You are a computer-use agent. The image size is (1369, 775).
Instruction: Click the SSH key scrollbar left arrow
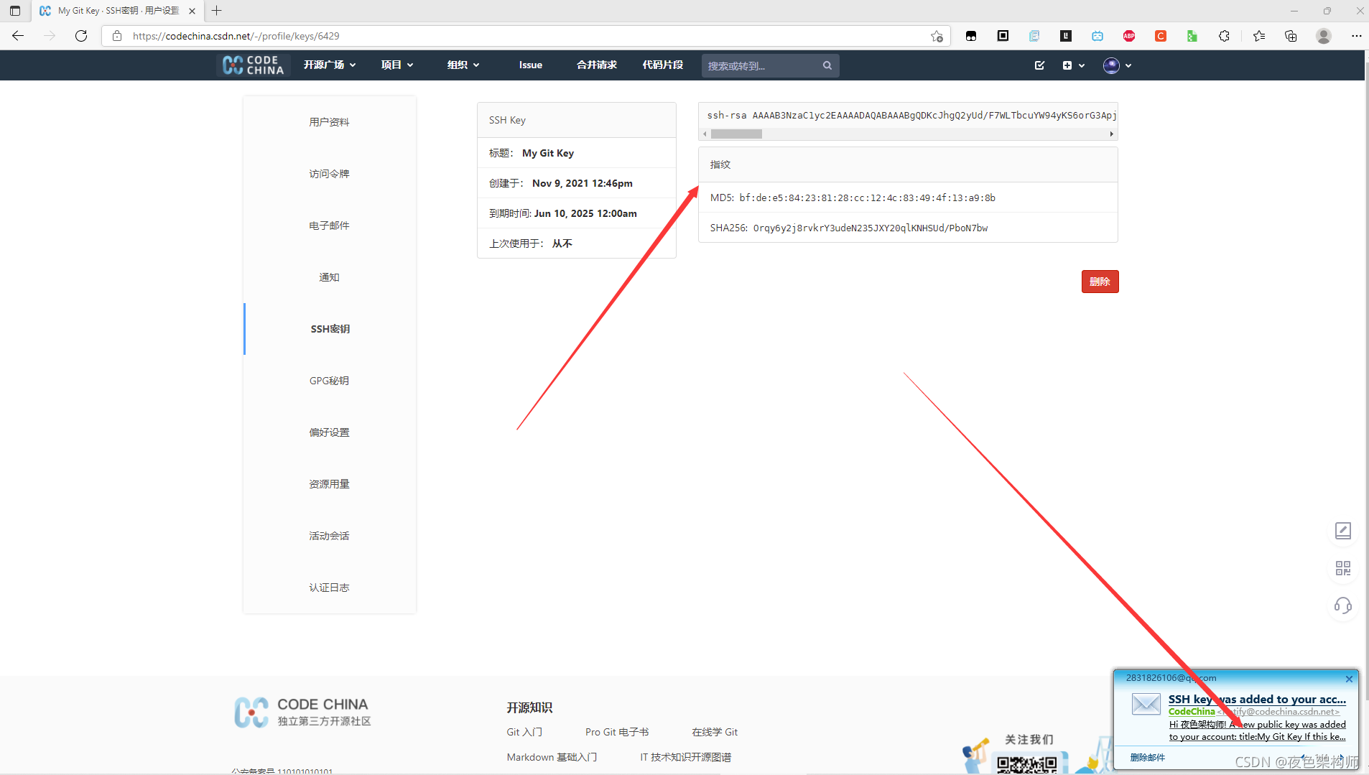(705, 134)
